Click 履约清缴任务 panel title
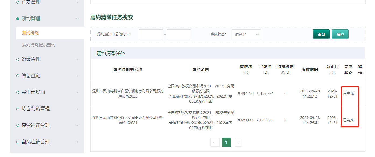 click(x=111, y=53)
